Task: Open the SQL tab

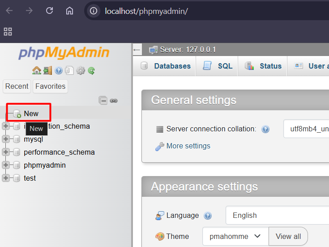Action: tap(218, 66)
